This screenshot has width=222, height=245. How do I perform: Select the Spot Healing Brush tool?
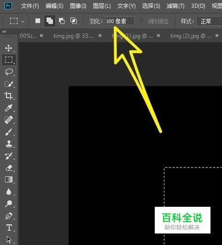pos(9,120)
